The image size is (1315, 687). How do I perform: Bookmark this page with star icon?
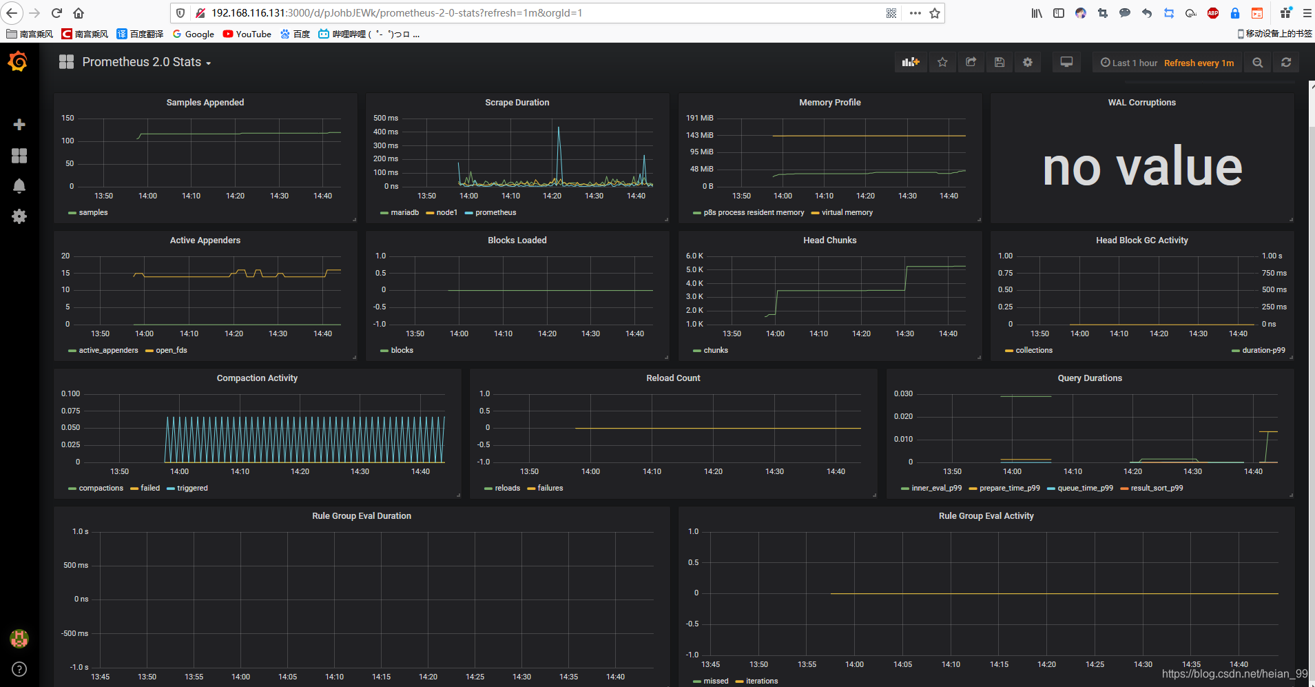[x=935, y=13]
